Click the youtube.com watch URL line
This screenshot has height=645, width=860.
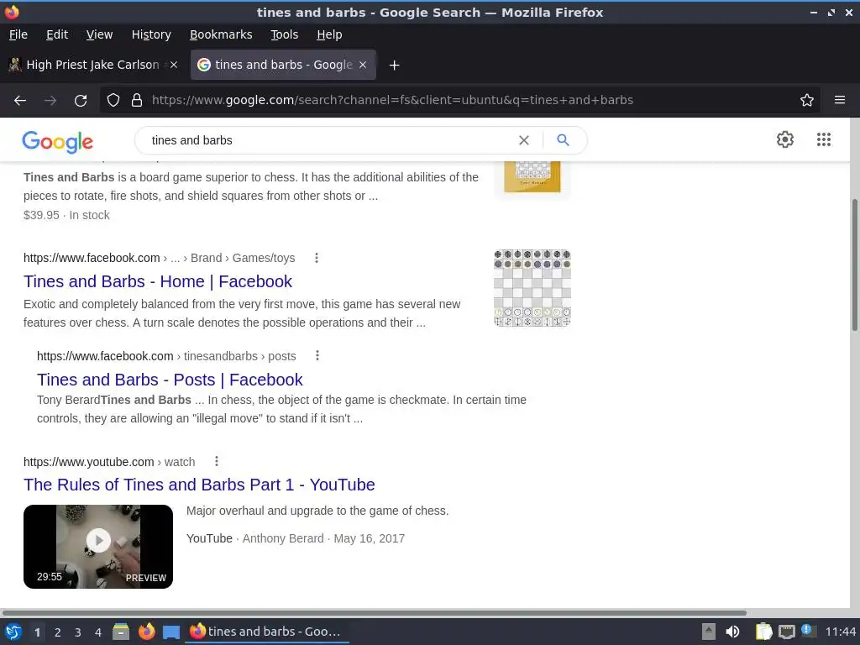(x=109, y=462)
